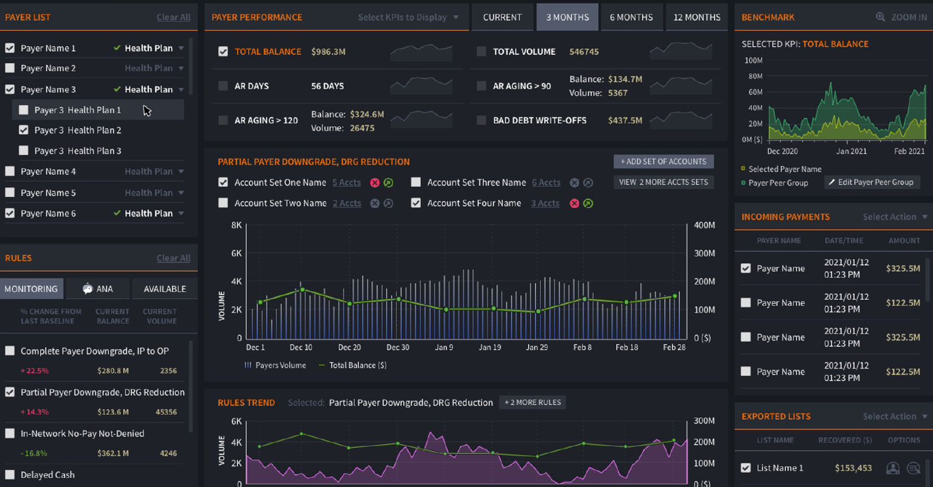The height and width of the screenshot is (487, 933).
Task: Remove Account Set Four with the red X icon
Action: (x=574, y=203)
